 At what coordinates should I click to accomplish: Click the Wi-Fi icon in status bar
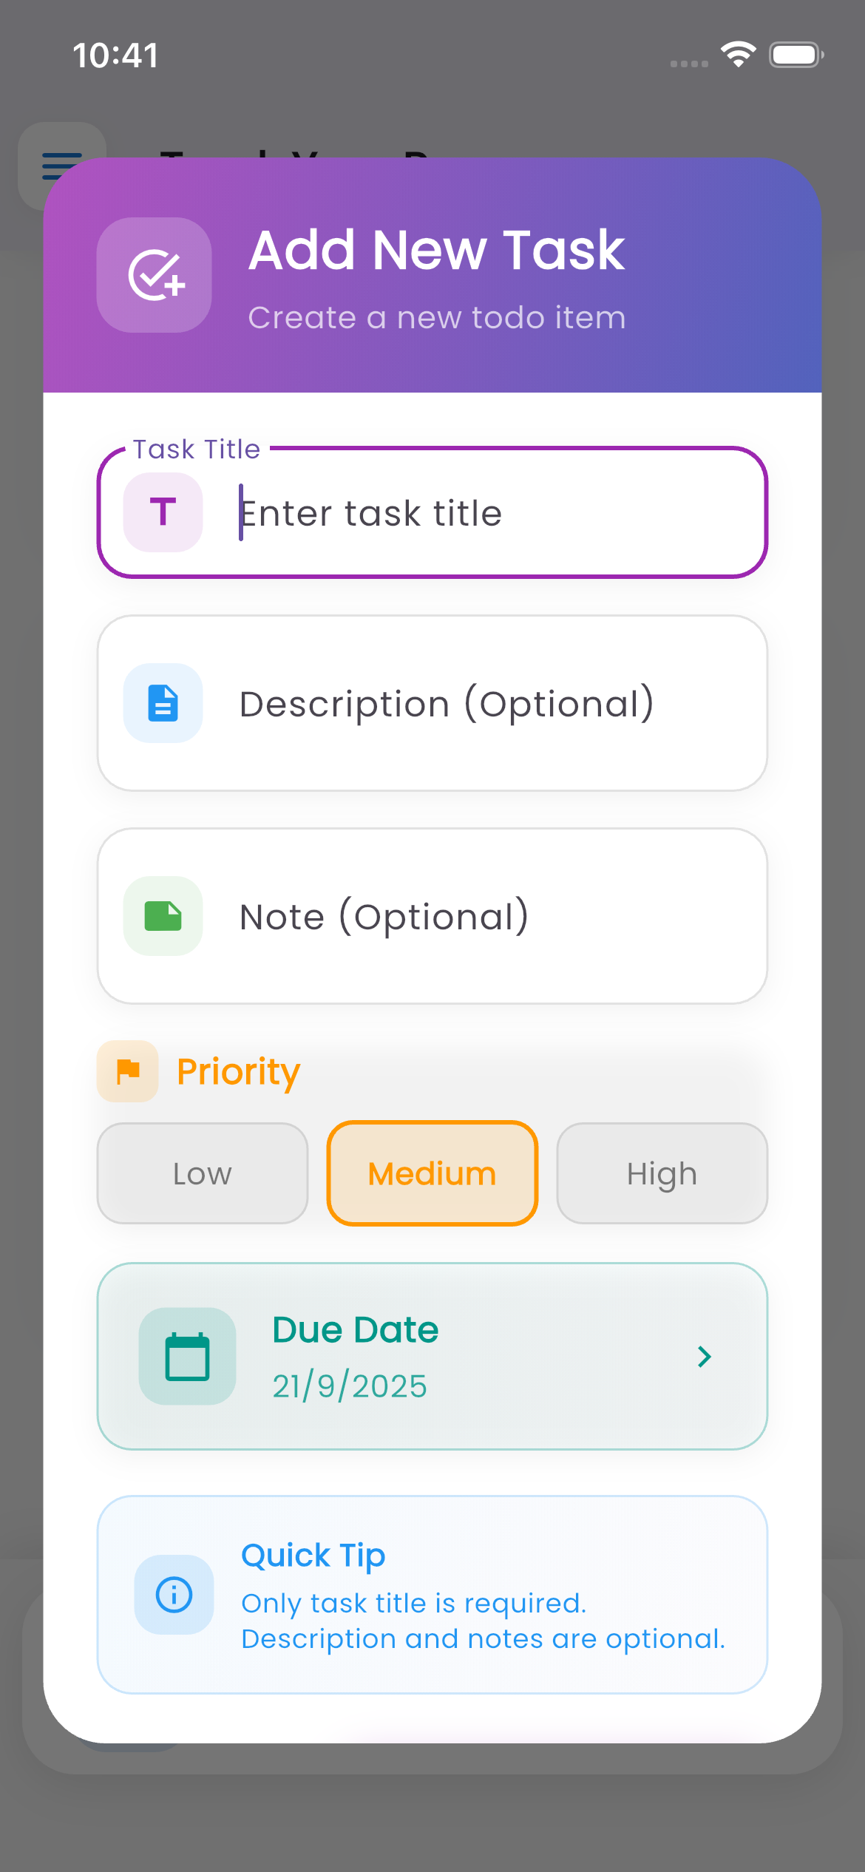pyautogui.click(x=738, y=53)
